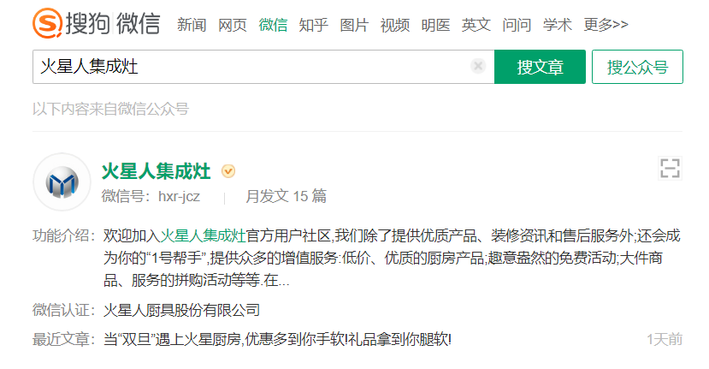Select the 微信 tab
This screenshot has height=369, width=709.
(273, 25)
